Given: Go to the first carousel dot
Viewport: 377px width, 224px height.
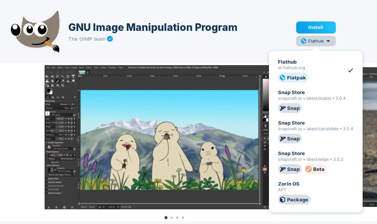Looking at the screenshot, I should coord(166,218).
